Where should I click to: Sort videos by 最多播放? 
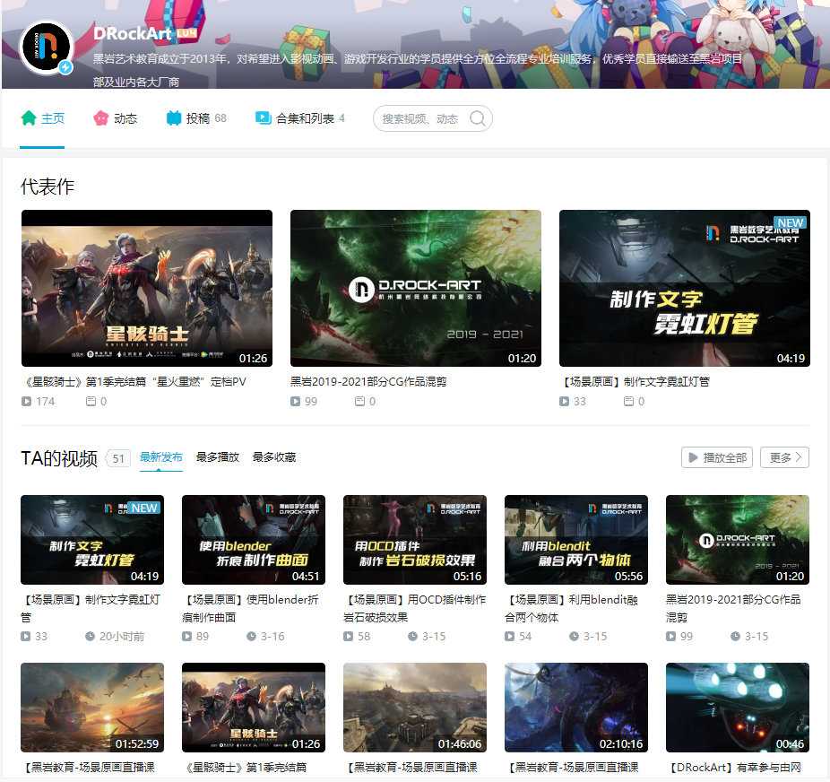pos(218,457)
